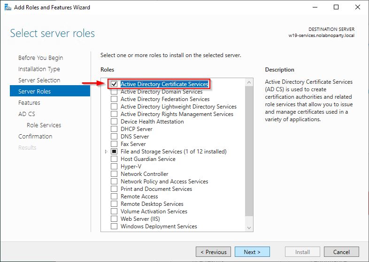Click roles list scroll up arrow
369x262 pixels.
coord(249,82)
